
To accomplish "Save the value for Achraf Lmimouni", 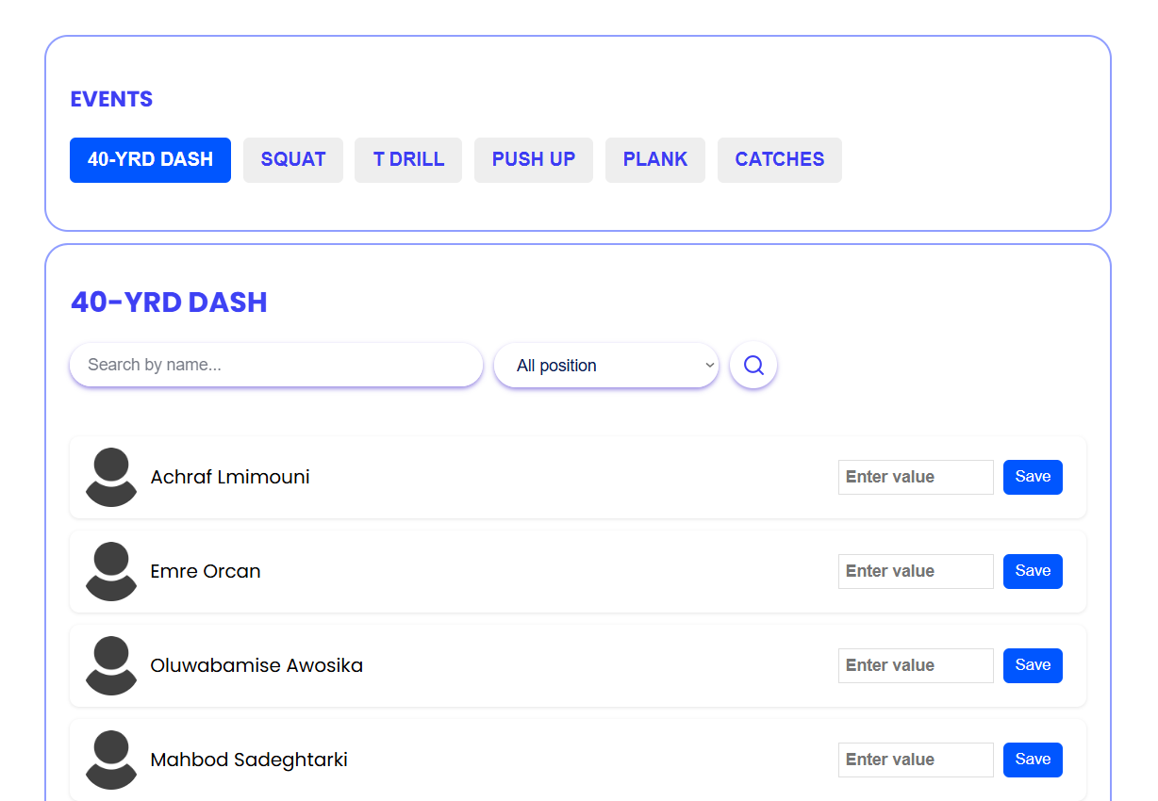I will point(1032,477).
